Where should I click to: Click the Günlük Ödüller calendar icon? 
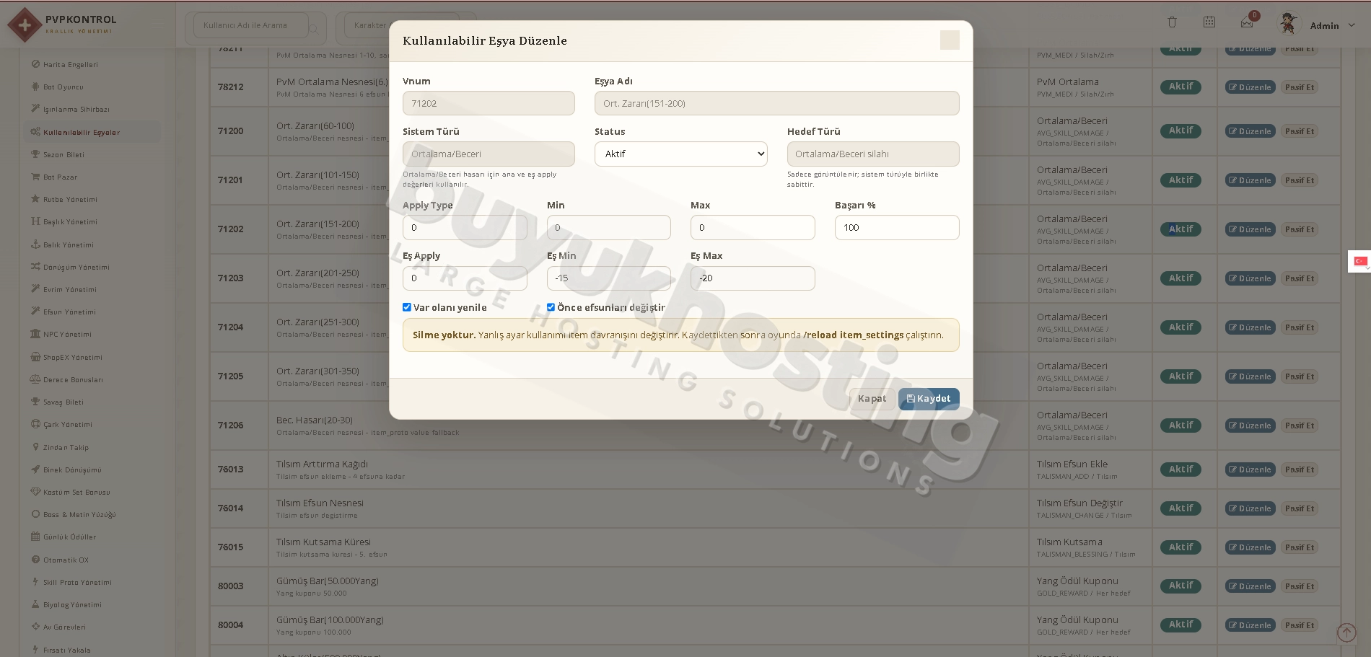click(x=35, y=537)
